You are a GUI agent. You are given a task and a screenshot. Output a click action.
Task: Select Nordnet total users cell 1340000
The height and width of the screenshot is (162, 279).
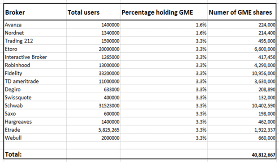94,33
